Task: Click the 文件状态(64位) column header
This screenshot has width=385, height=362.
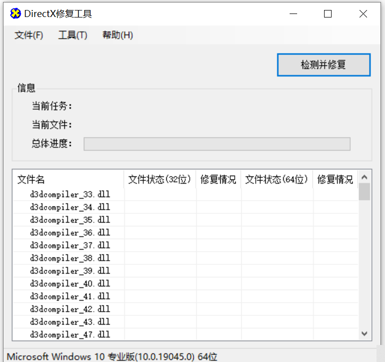Action: (277, 179)
